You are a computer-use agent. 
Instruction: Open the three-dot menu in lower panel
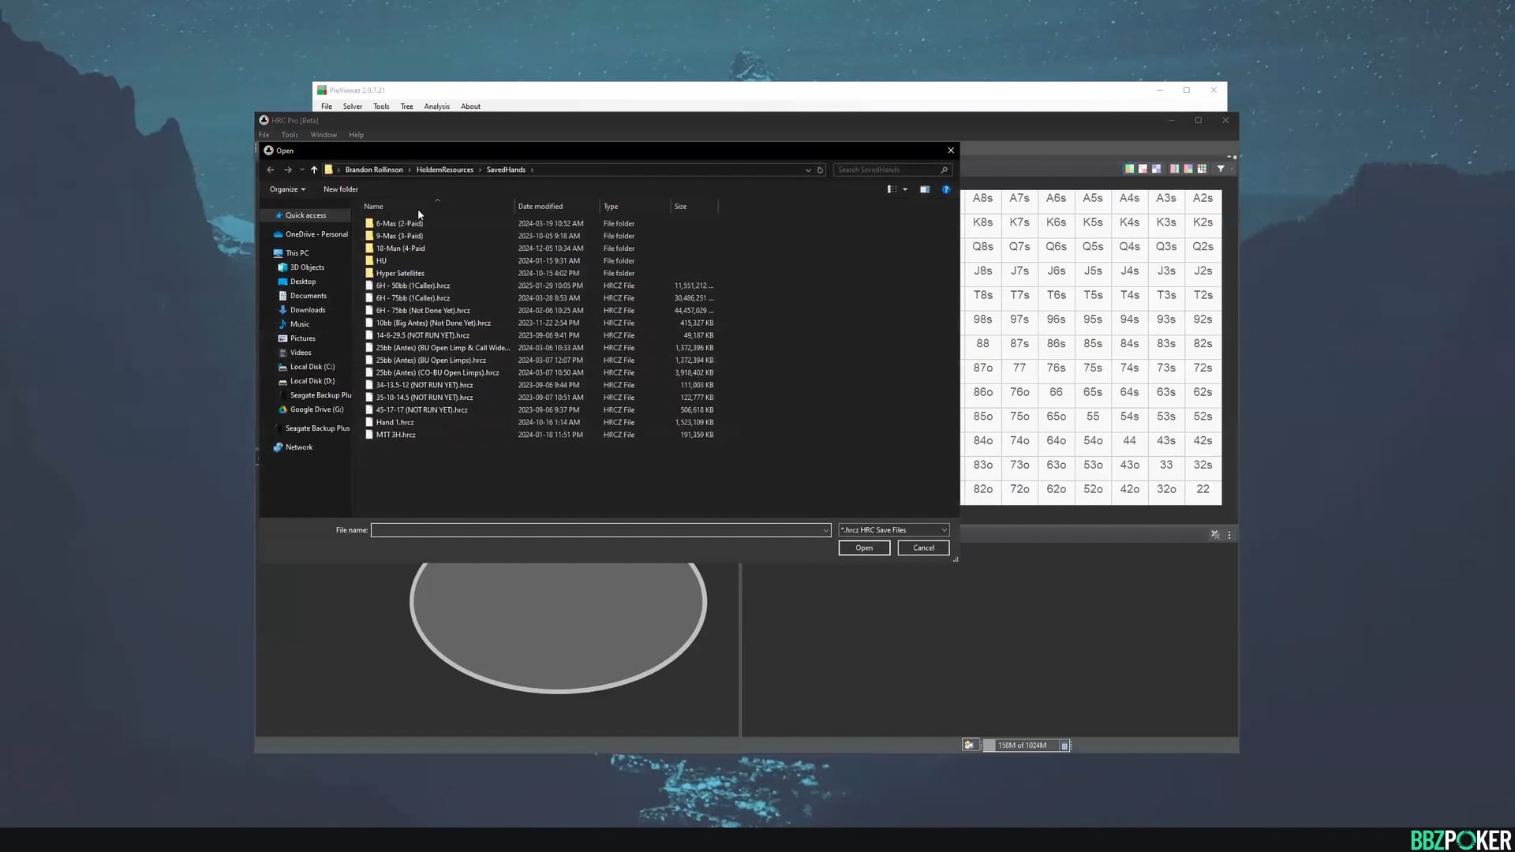[x=1229, y=535]
